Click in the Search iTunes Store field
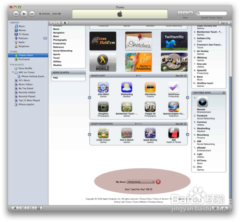The width and height of the screenshot is (240, 222). point(212,13)
